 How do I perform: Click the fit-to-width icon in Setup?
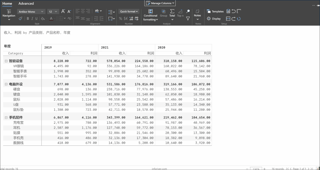pos(228,19)
